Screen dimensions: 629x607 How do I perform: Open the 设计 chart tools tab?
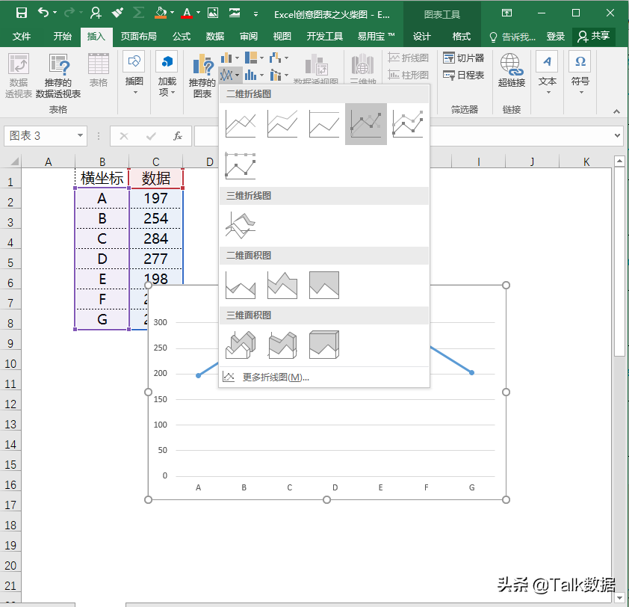pos(421,37)
